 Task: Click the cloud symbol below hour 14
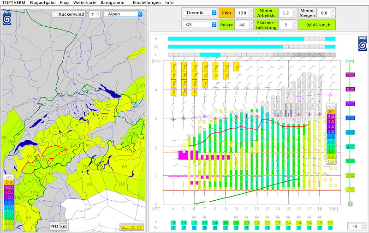tap(278, 217)
